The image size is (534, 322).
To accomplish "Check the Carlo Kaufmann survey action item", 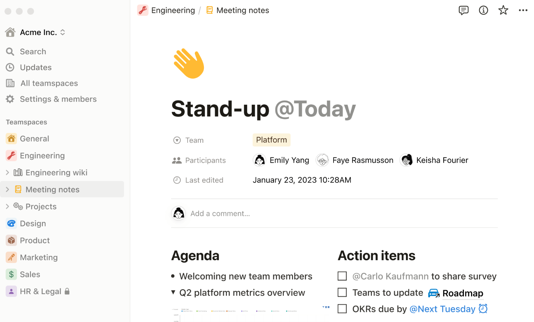I will [342, 276].
